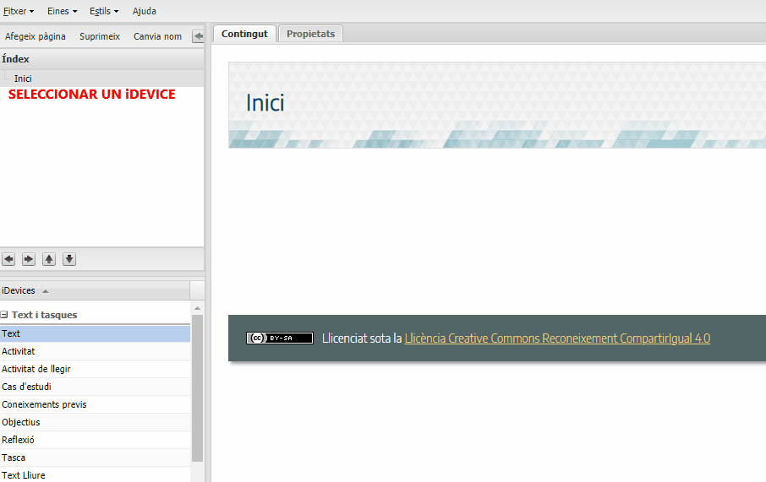
Task: Select the Inici node in index tree
Action: click(x=23, y=79)
